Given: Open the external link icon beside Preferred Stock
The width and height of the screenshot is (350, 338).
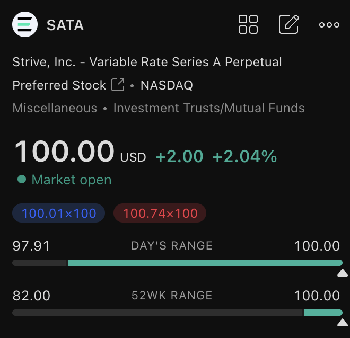Looking at the screenshot, I should point(118,85).
